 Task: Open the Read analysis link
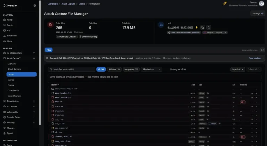coord(256,58)
